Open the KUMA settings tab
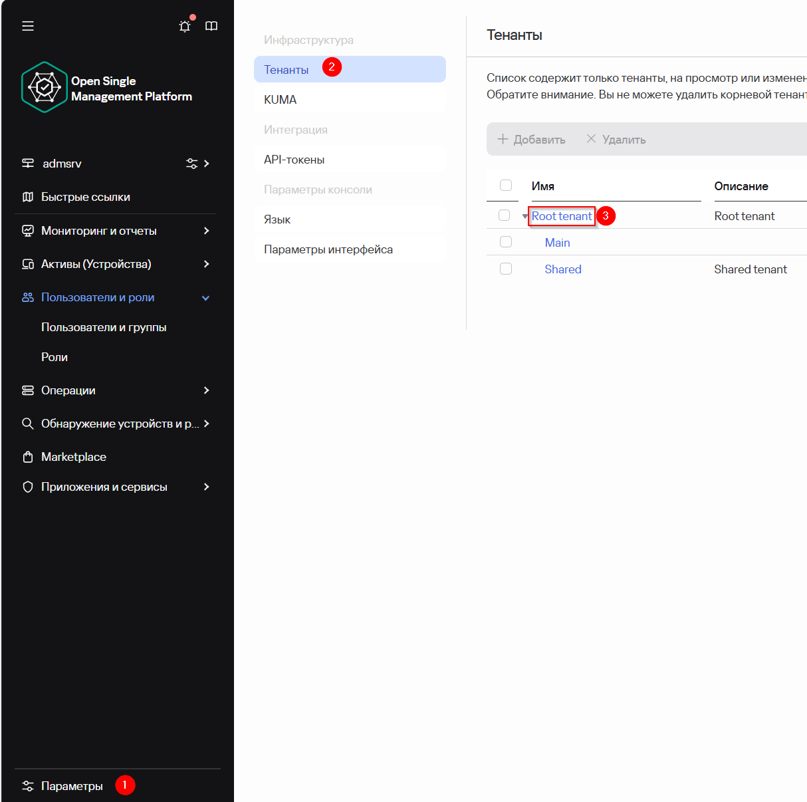Image resolution: width=807 pixels, height=802 pixels. [x=281, y=100]
